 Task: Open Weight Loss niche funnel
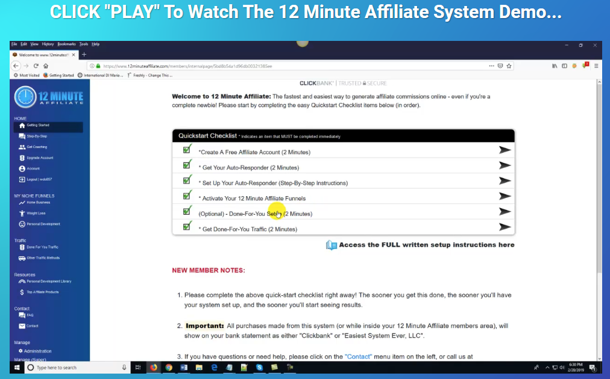point(33,213)
